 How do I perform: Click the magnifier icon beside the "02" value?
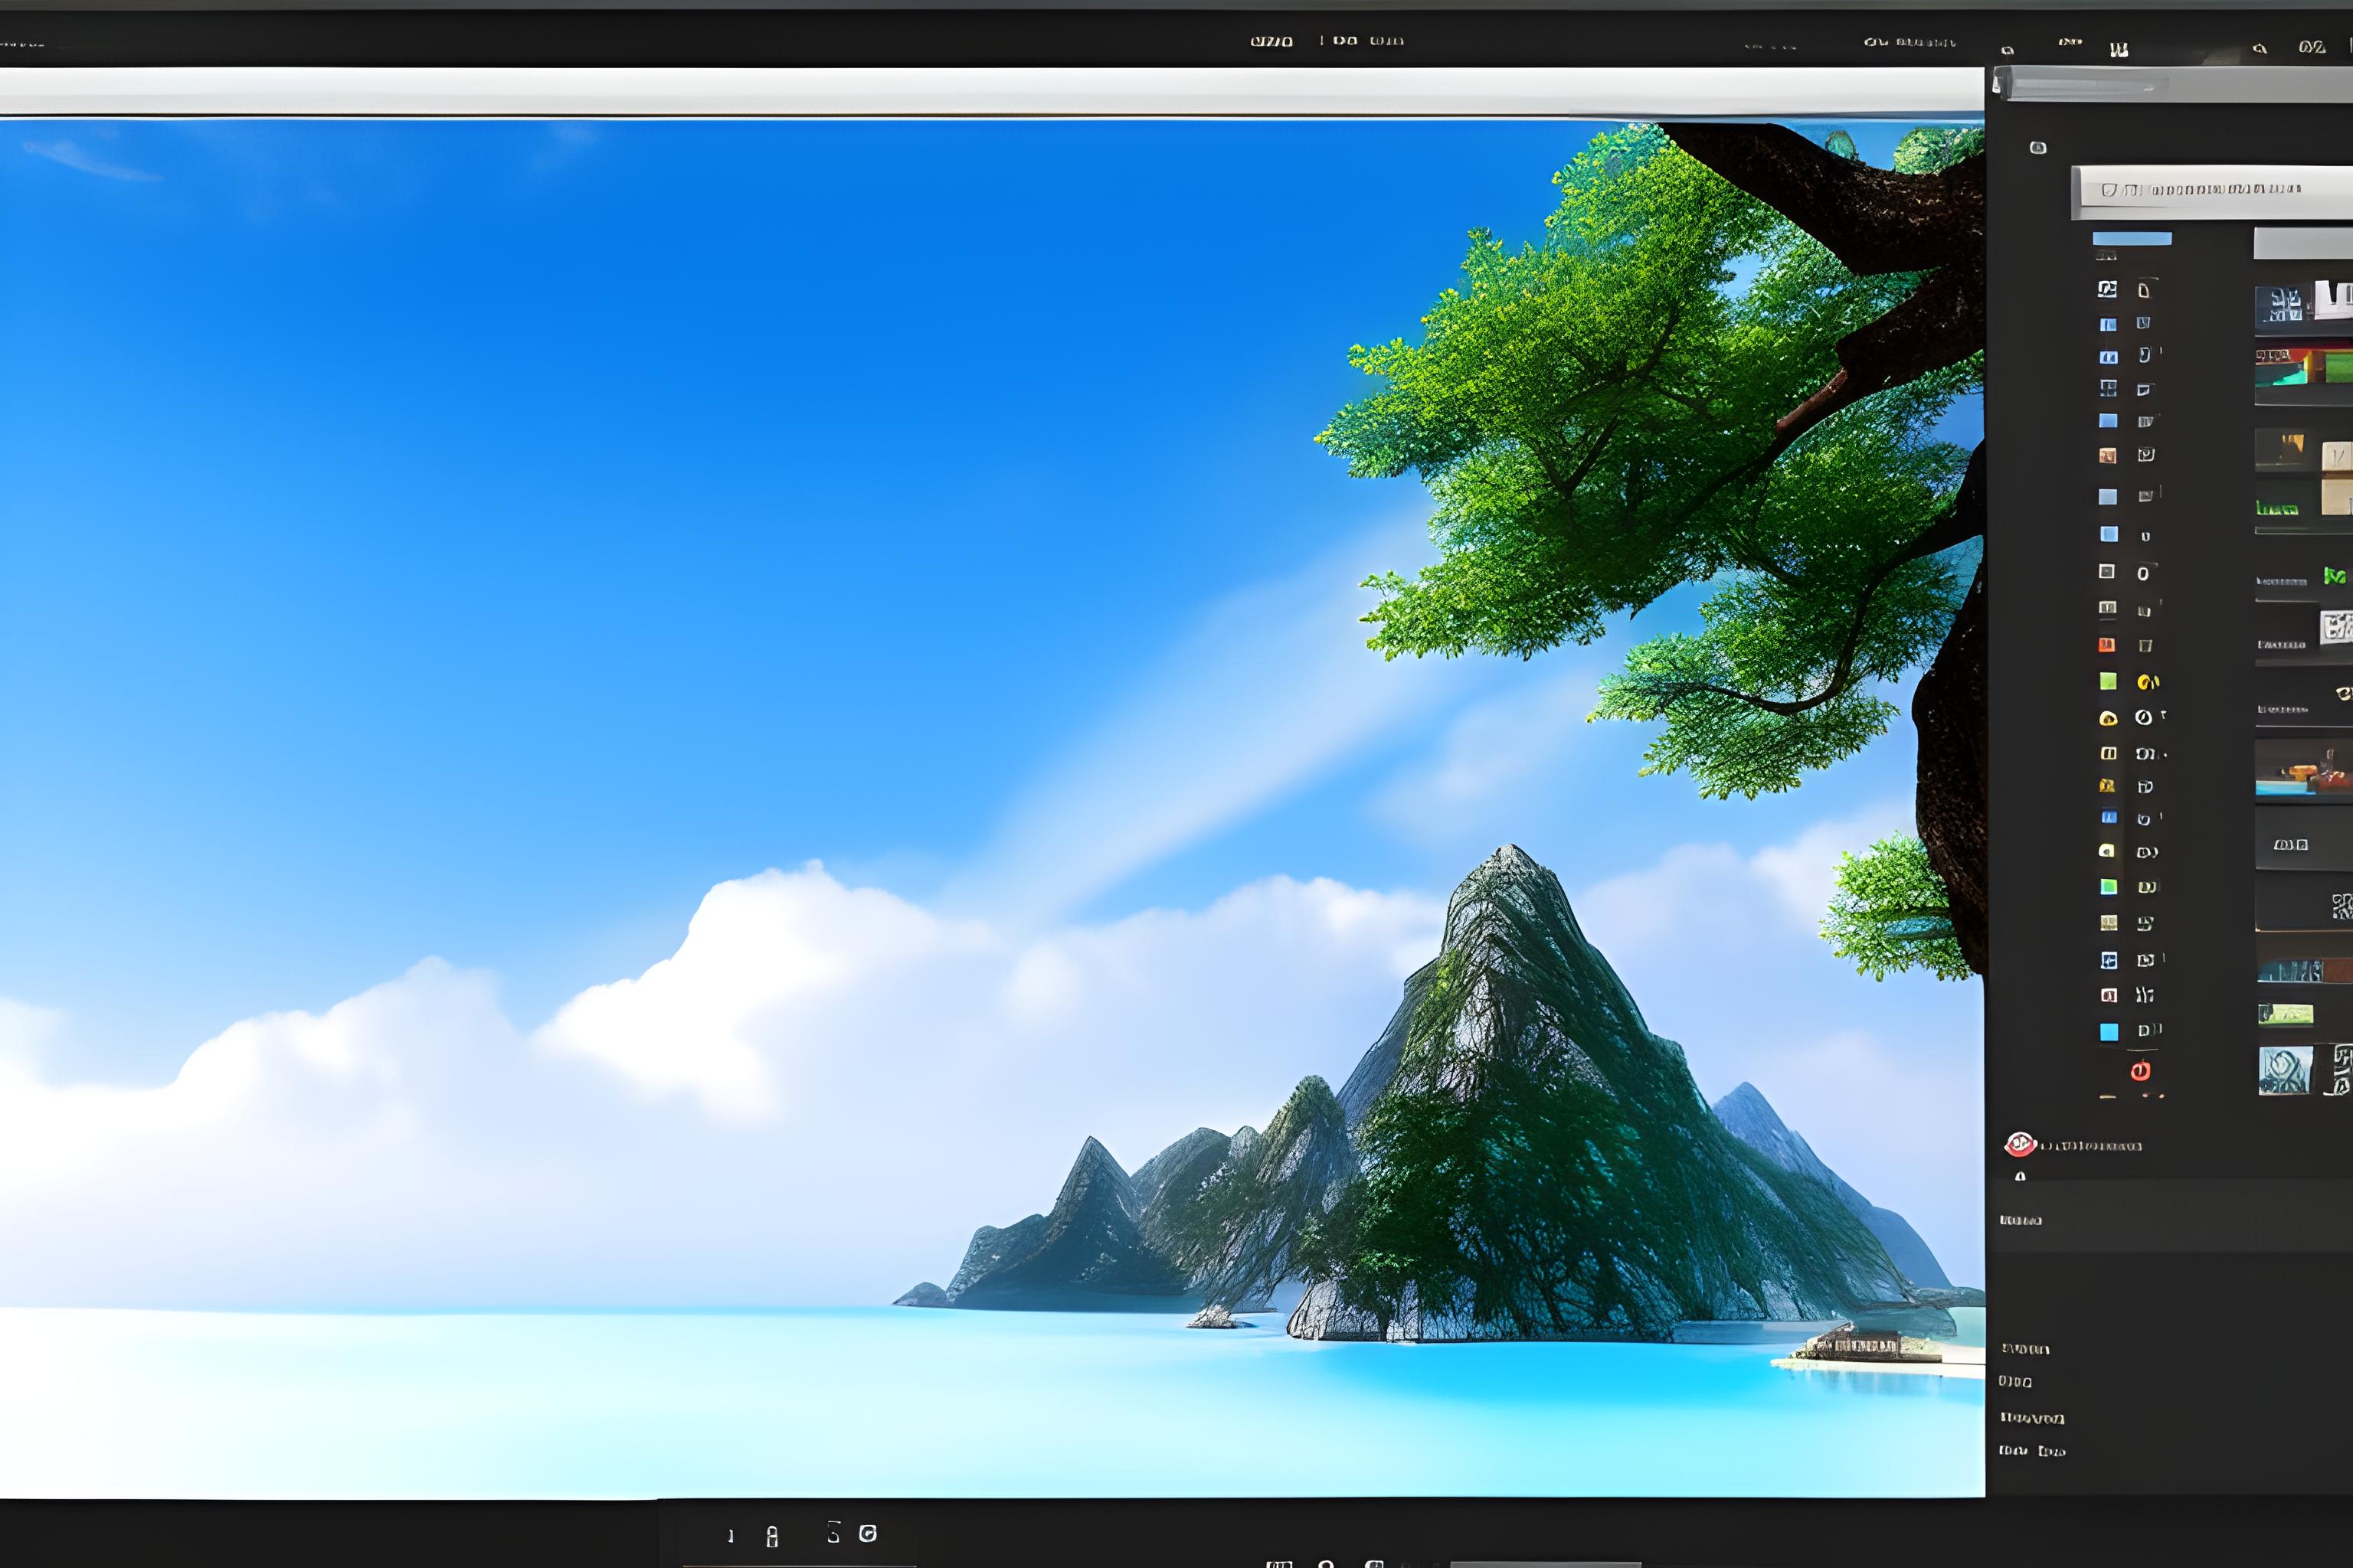coord(2259,48)
